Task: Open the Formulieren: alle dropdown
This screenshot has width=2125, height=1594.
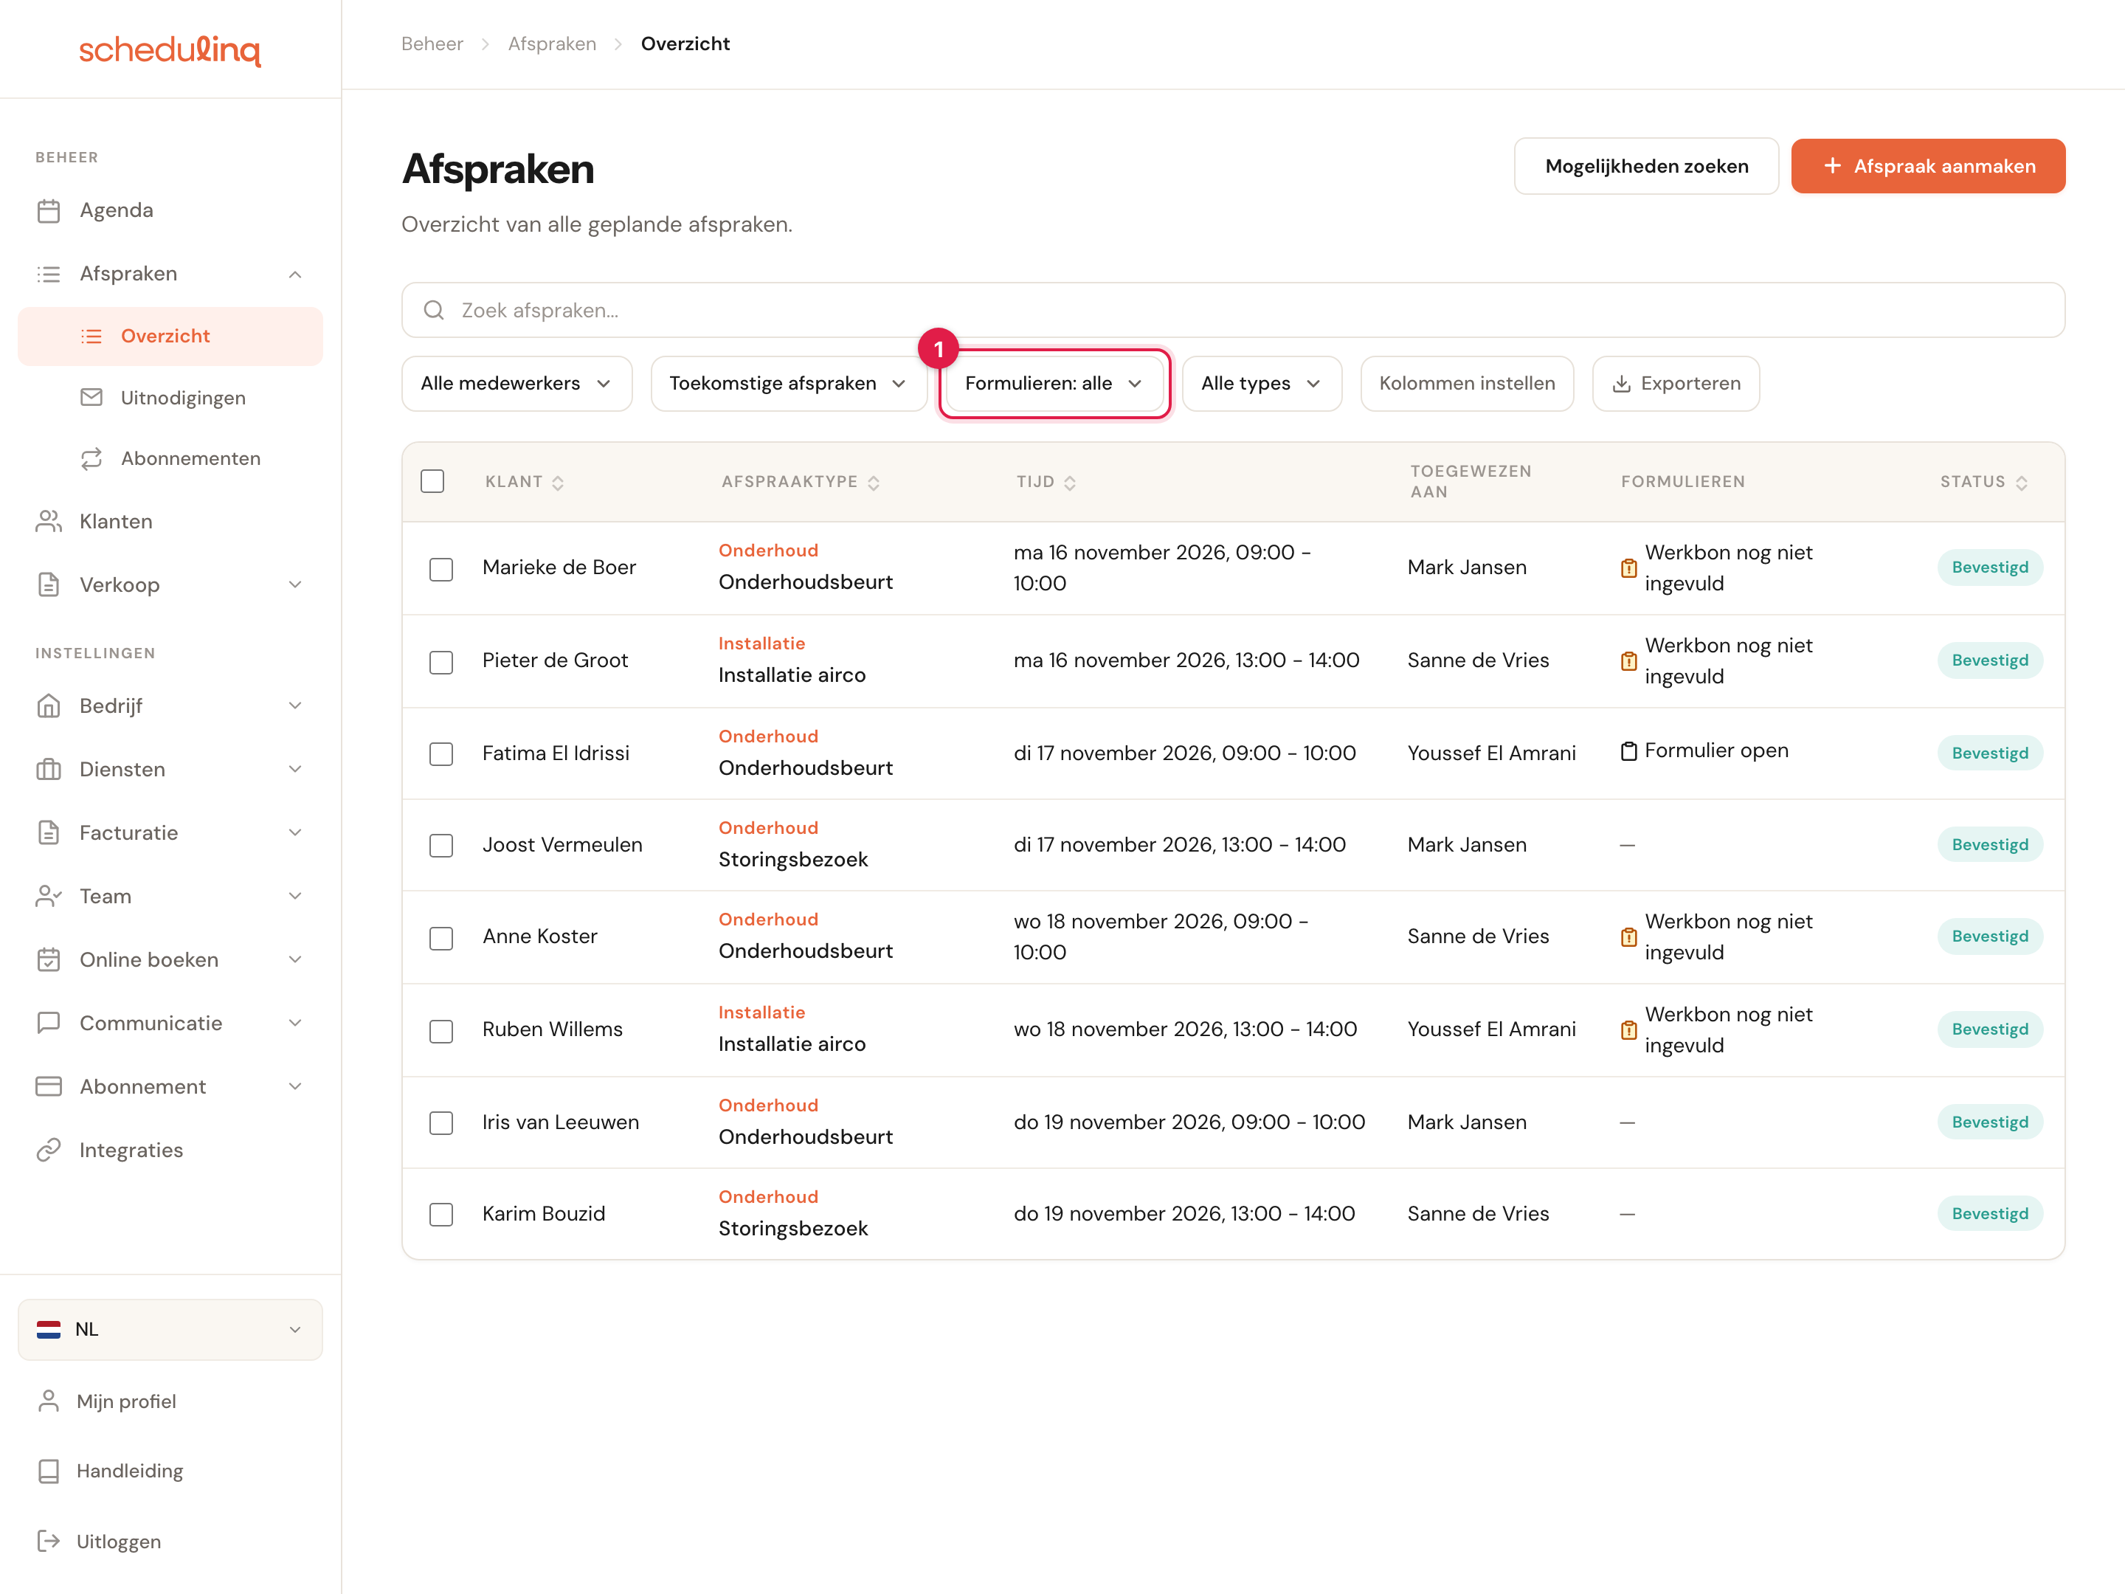Action: pyautogui.click(x=1054, y=383)
